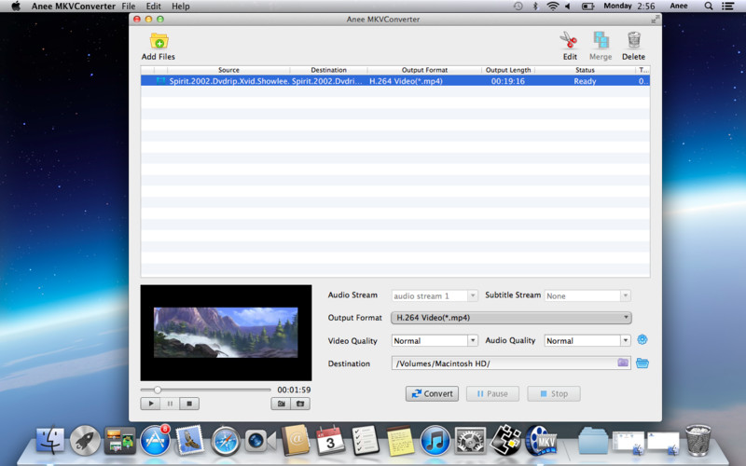Open Finder from the dock
The image size is (746, 466).
(x=50, y=440)
